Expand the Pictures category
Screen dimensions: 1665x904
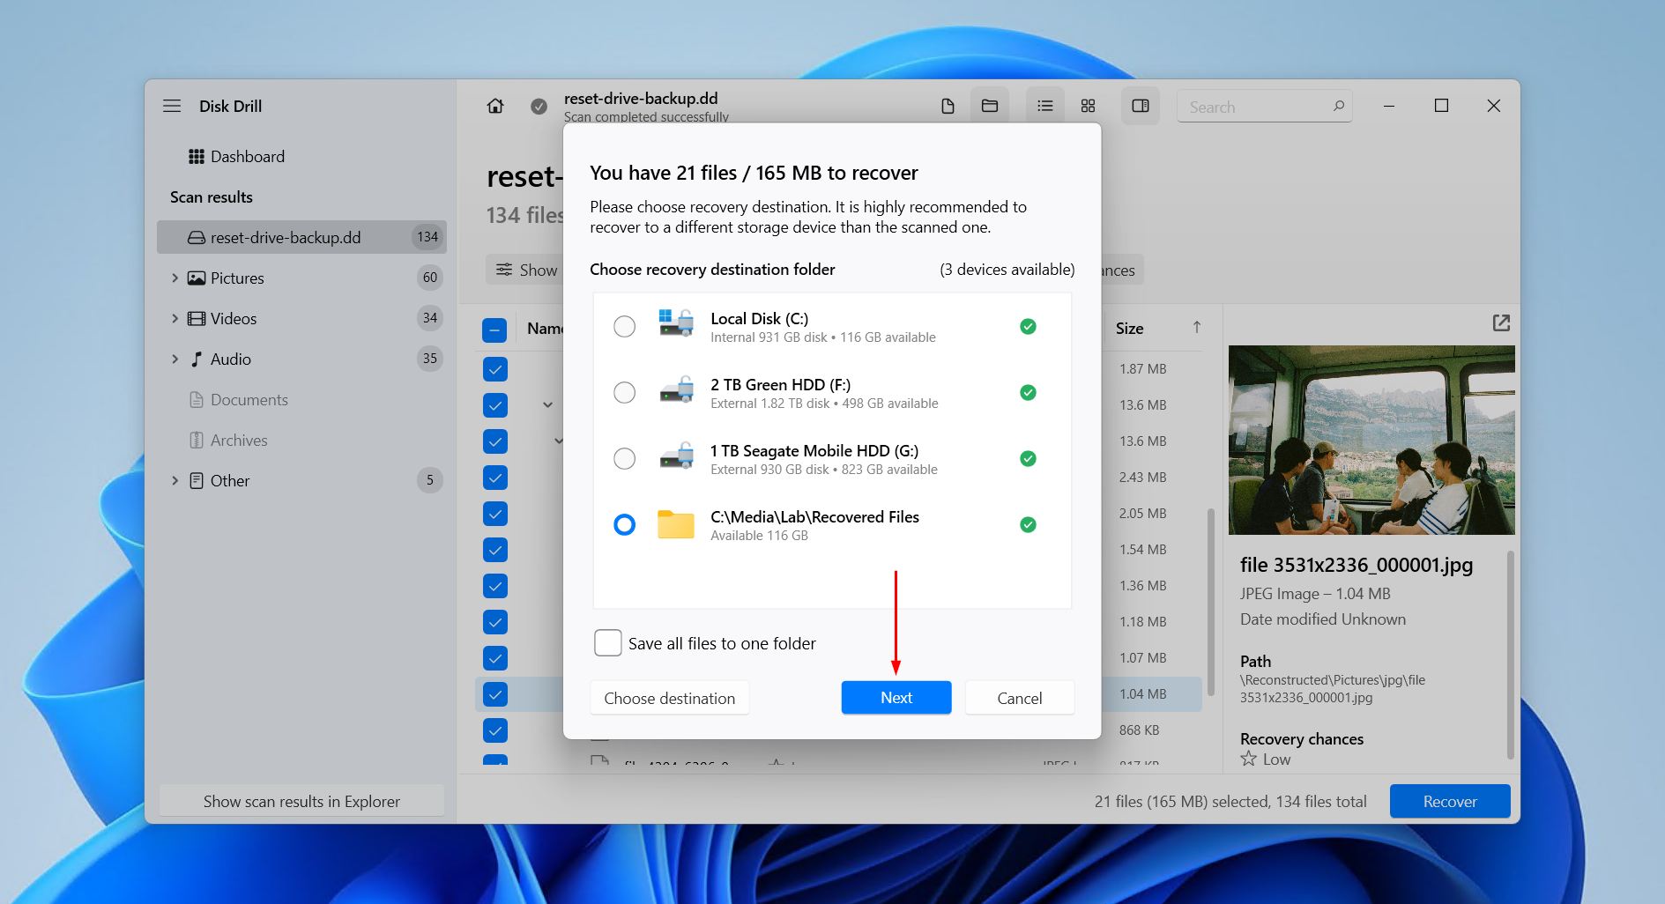[x=175, y=278]
